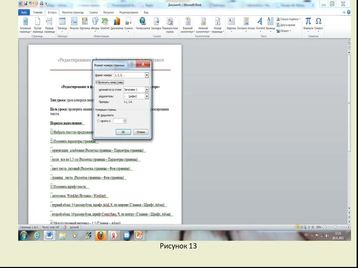Viewport: 358px width, 268px height.
Task: Switch to the Ссылки tab
Action: (x=94, y=13)
